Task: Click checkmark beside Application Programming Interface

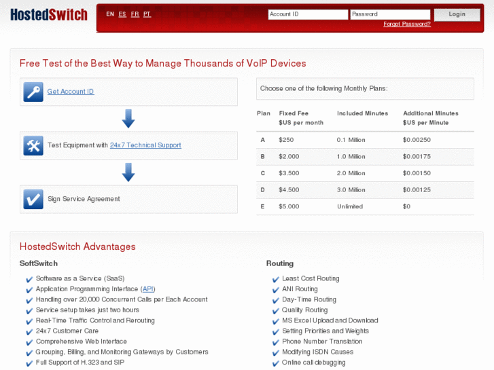Action: click(x=29, y=290)
